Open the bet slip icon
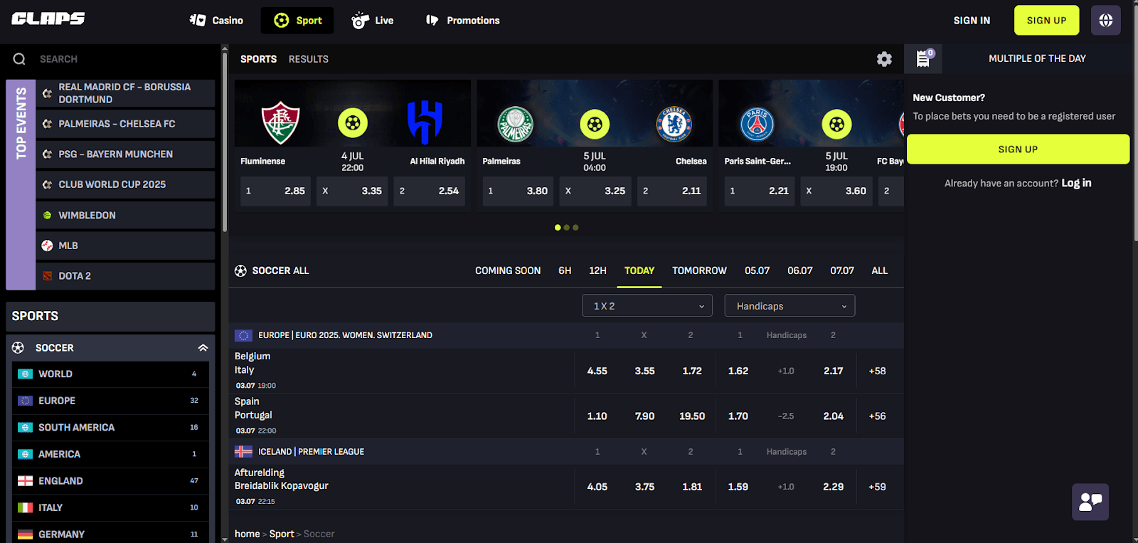The width and height of the screenshot is (1138, 543). (x=923, y=58)
